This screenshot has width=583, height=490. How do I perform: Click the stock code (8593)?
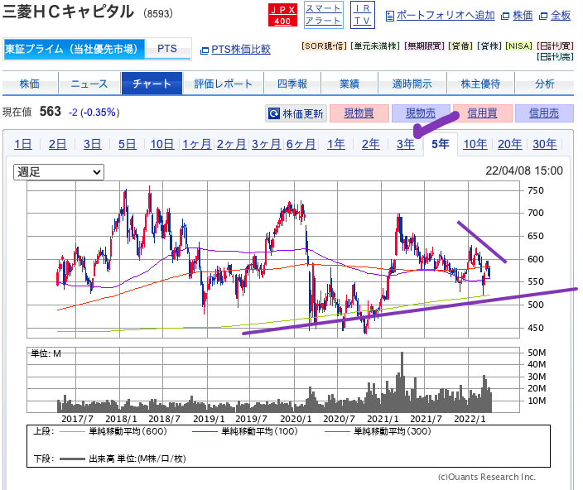point(158,14)
